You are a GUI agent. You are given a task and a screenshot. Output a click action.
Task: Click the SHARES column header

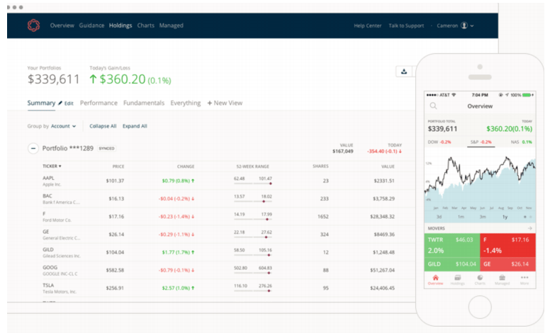(320, 166)
